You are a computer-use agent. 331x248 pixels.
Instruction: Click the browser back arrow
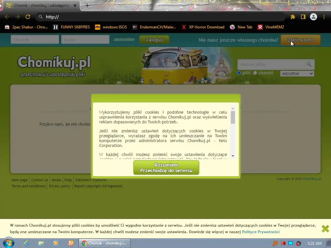coord(7,17)
